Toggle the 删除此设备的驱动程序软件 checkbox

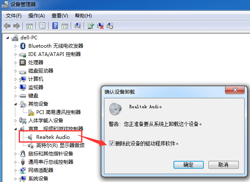tap(111, 143)
